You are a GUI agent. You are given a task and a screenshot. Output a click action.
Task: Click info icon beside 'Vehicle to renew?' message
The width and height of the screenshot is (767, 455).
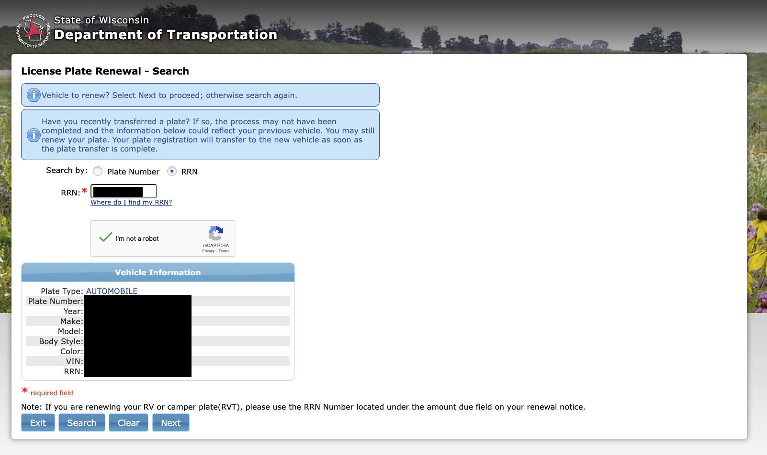coord(34,95)
